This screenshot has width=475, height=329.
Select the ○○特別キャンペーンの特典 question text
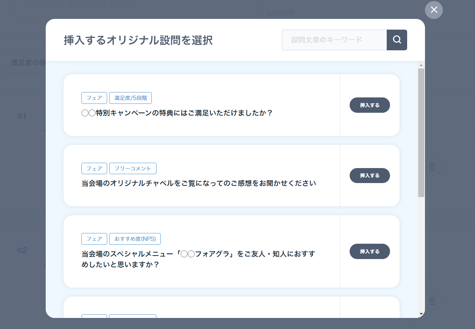coord(177,113)
